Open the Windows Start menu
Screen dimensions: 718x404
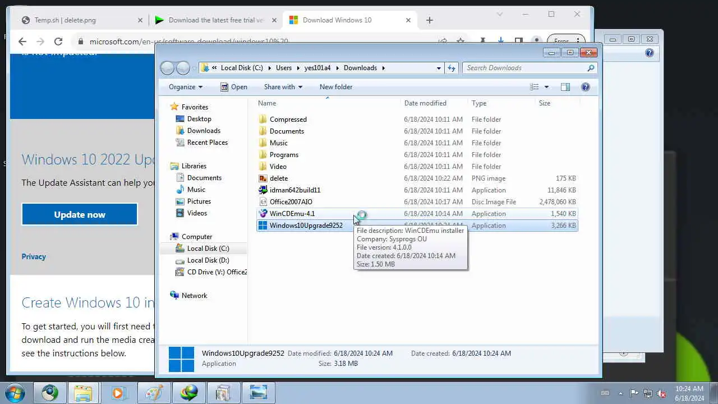[15, 393]
